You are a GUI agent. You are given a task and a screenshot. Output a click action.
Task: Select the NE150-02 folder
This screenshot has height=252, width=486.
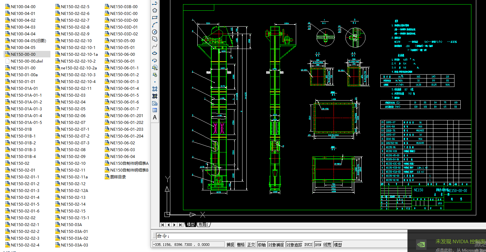17,163
